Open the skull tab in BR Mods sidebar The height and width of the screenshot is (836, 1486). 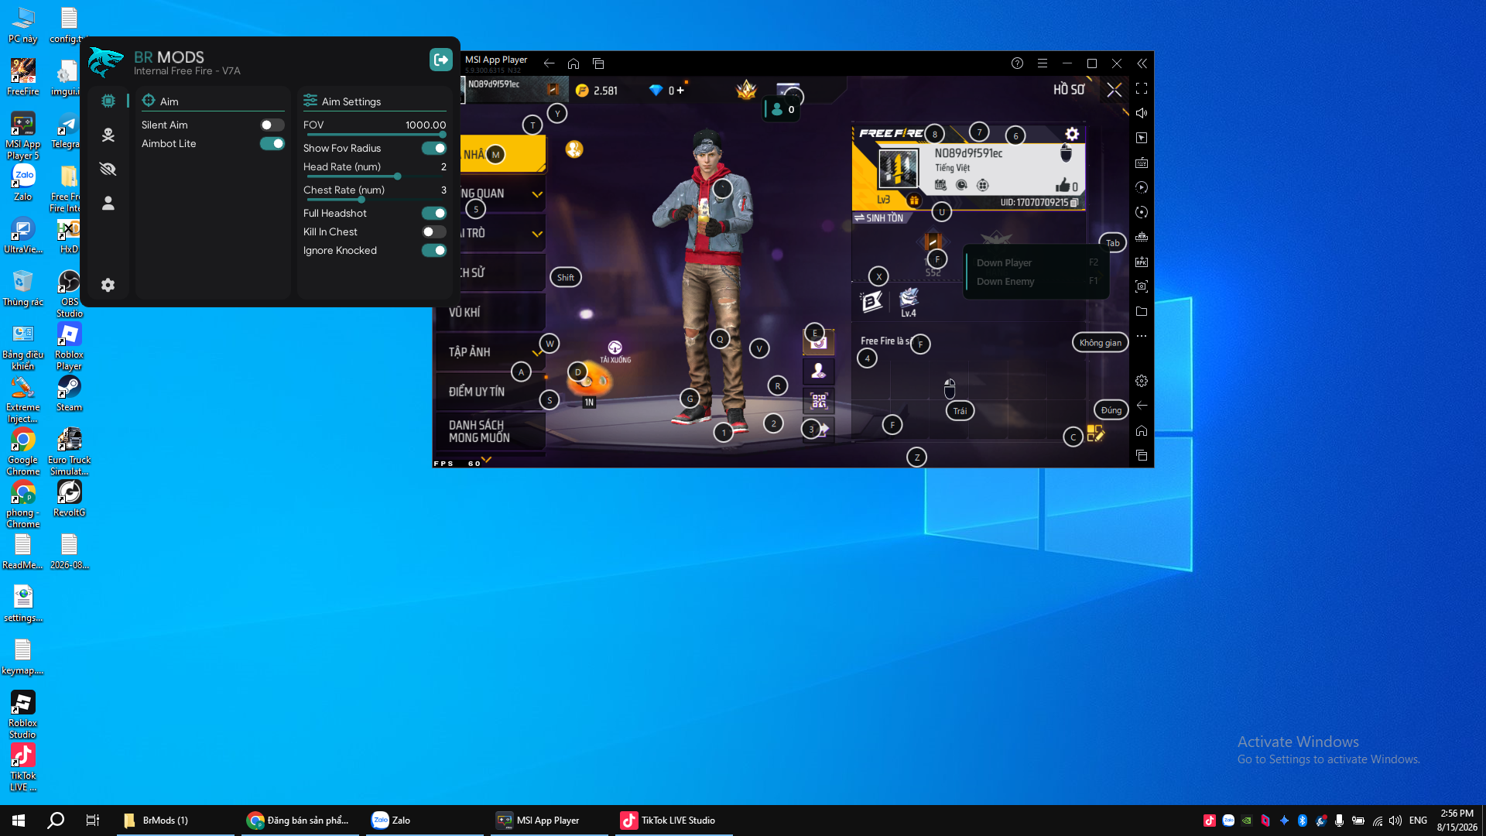point(108,135)
